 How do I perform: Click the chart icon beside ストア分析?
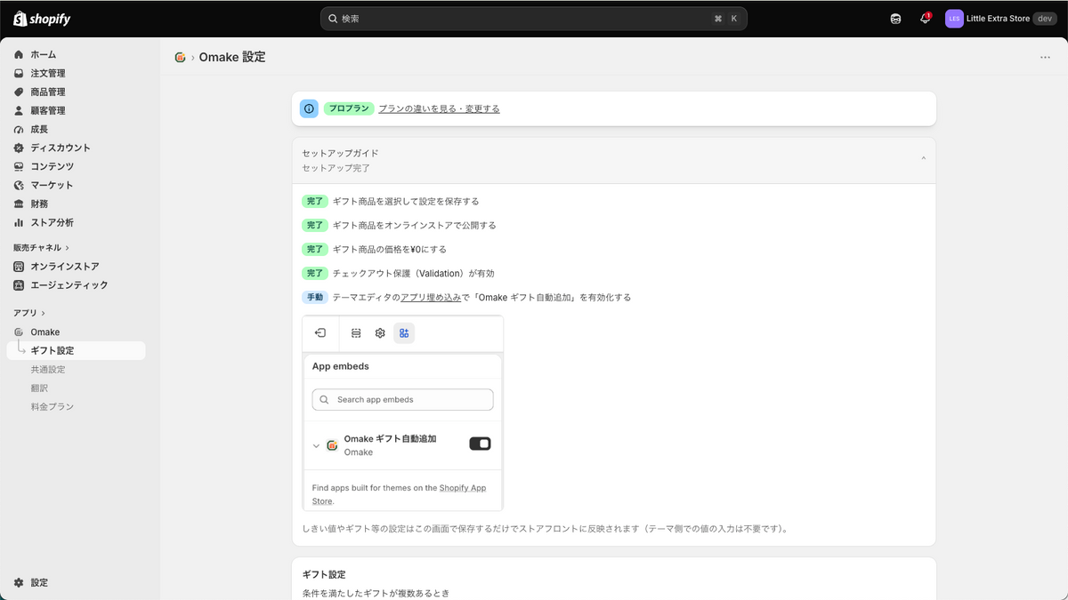[x=19, y=222]
